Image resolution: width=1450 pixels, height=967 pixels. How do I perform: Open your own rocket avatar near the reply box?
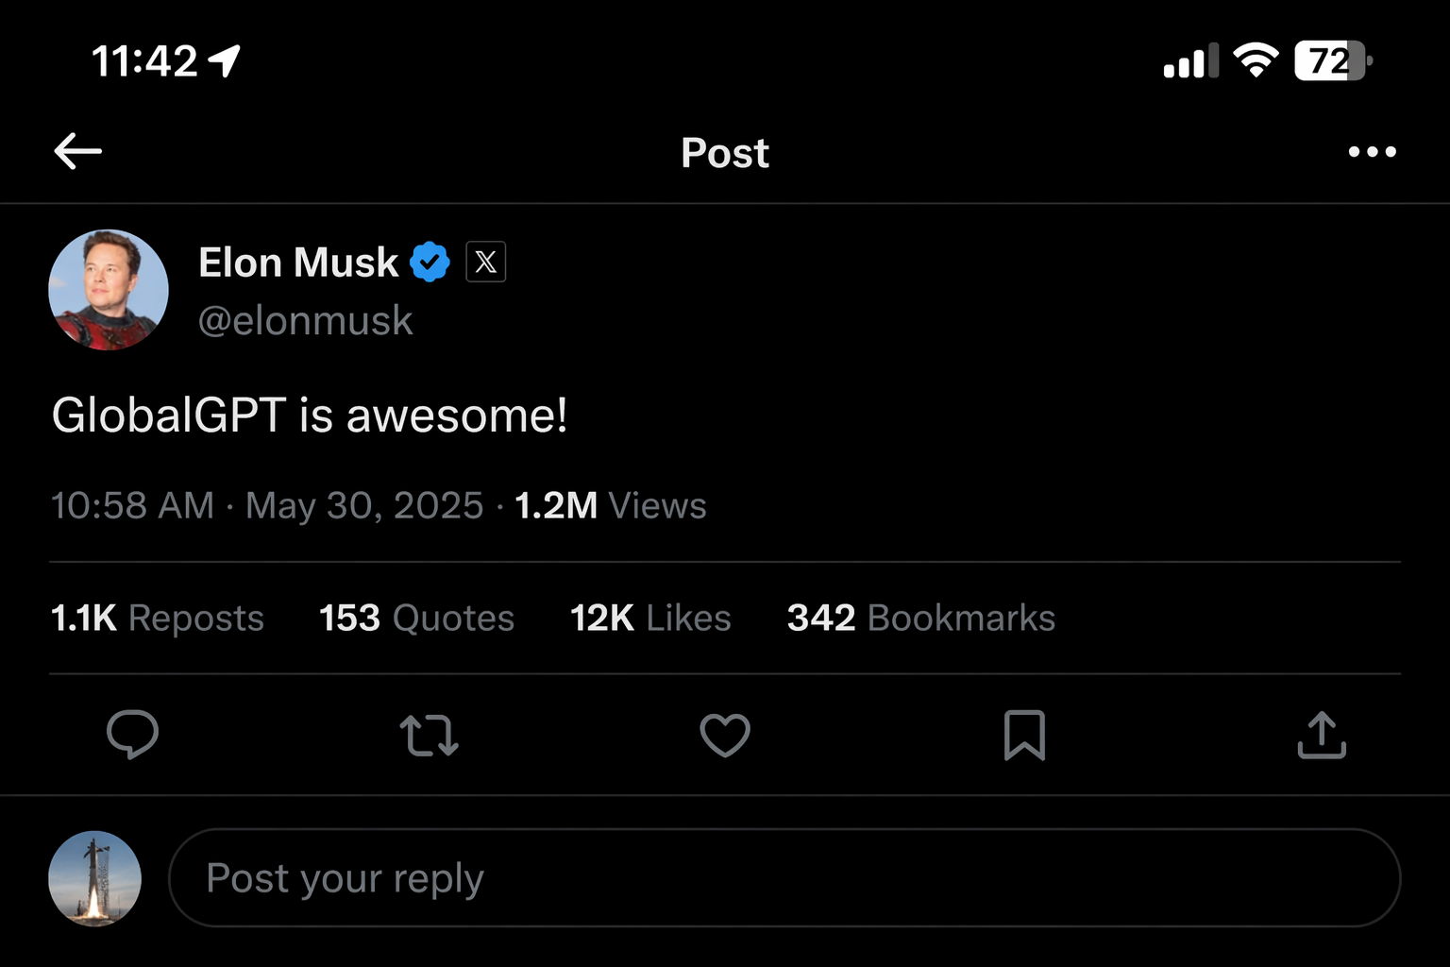[x=94, y=878]
